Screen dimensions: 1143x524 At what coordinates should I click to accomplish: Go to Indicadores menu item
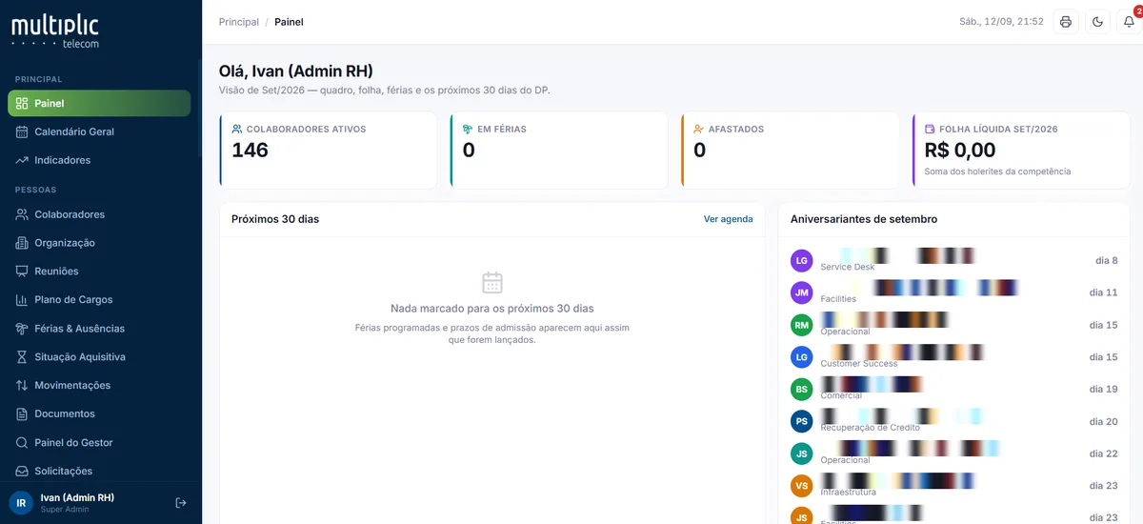tap(99, 160)
